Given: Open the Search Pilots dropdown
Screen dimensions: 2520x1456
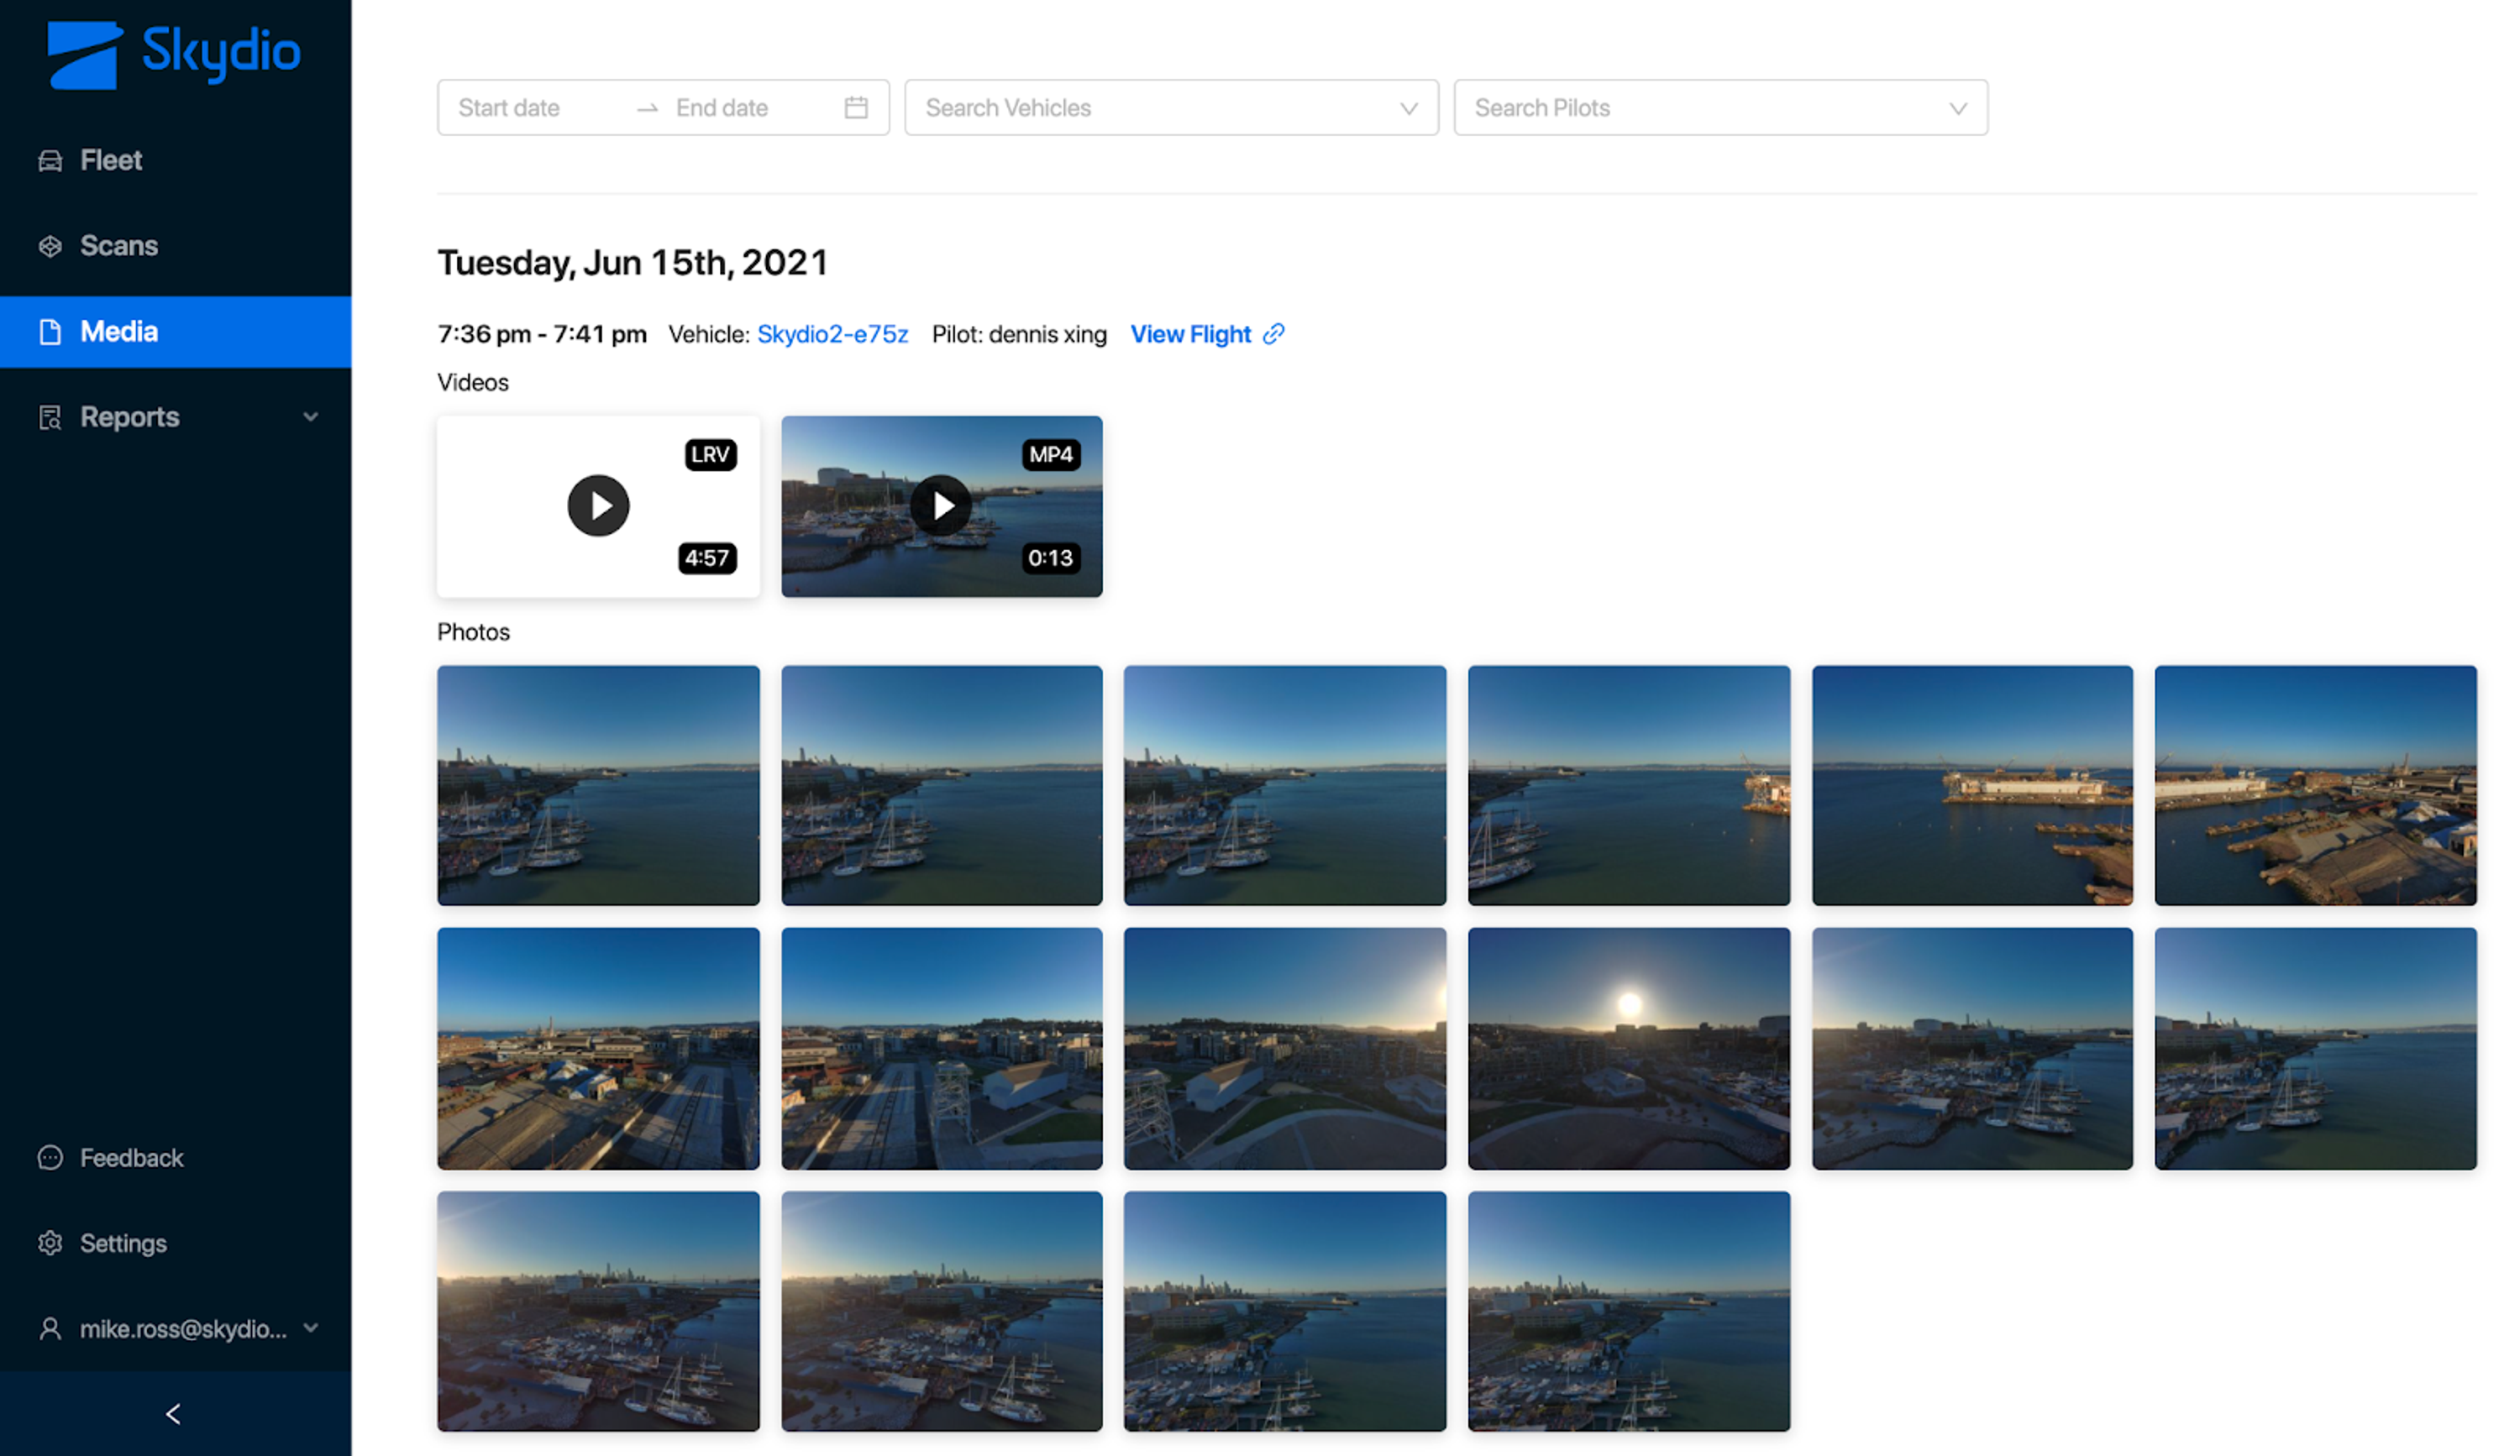Looking at the screenshot, I should tap(1720, 108).
